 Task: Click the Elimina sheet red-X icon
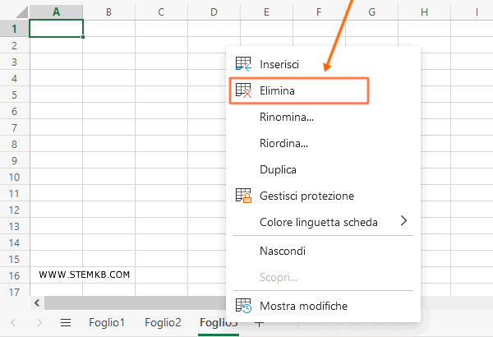point(243,90)
